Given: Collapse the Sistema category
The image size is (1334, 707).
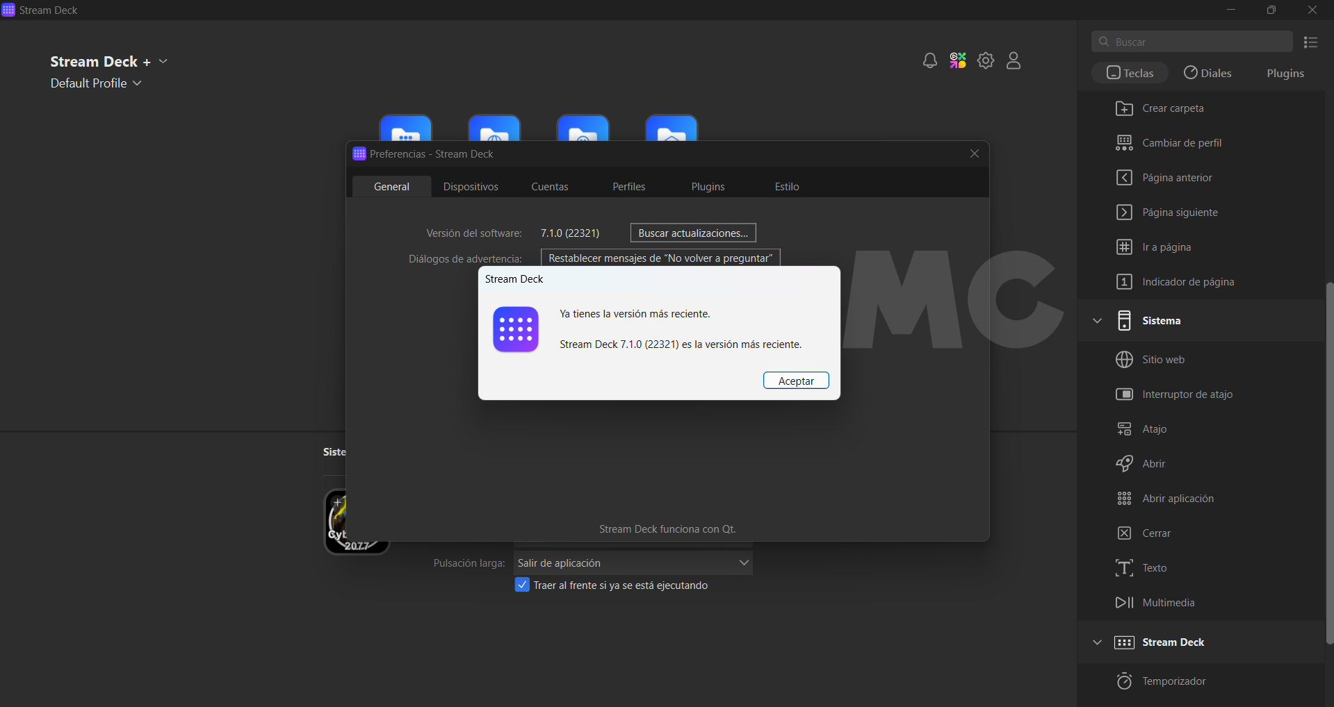Looking at the screenshot, I should 1098,321.
